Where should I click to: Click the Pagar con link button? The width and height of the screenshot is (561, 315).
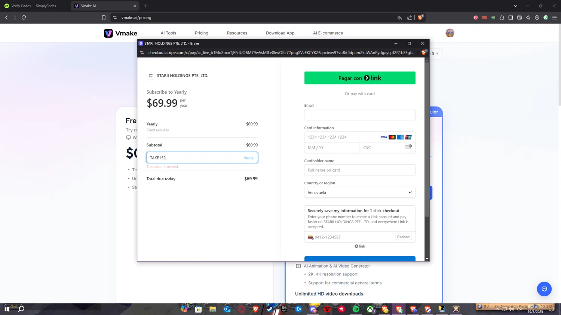tap(360, 78)
